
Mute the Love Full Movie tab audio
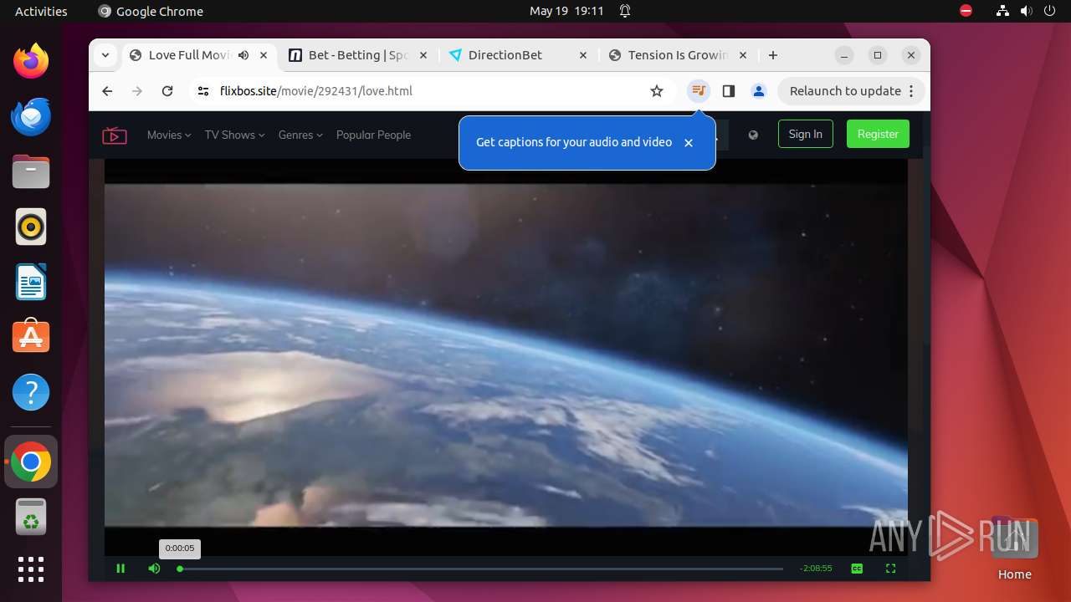click(x=243, y=55)
